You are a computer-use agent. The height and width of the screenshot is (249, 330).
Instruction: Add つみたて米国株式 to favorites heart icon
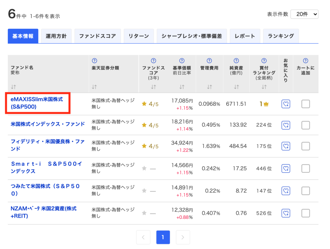point(286,191)
